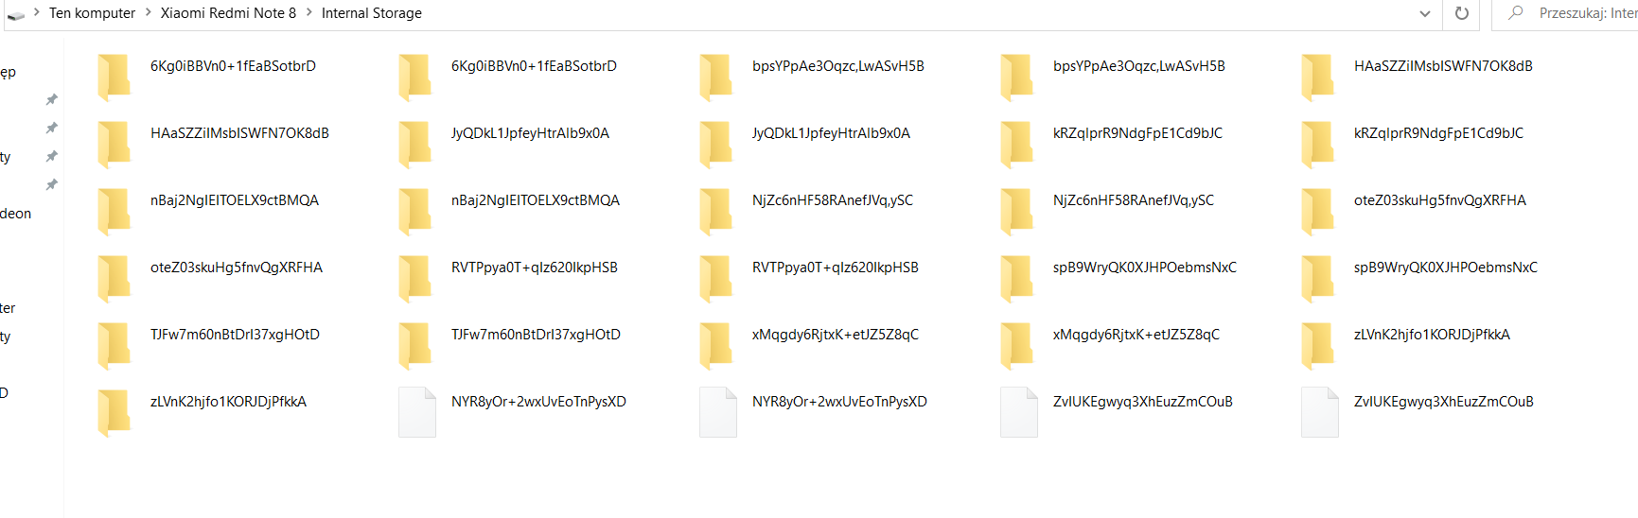This screenshot has height=518, width=1638.
Task: Select the second ZvlUKEgwyq3XhEuzZmCOuB file icon
Action: click(x=1319, y=412)
